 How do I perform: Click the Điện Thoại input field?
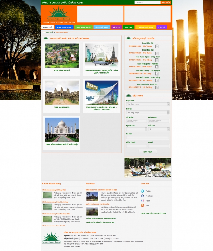(x=136, y=146)
